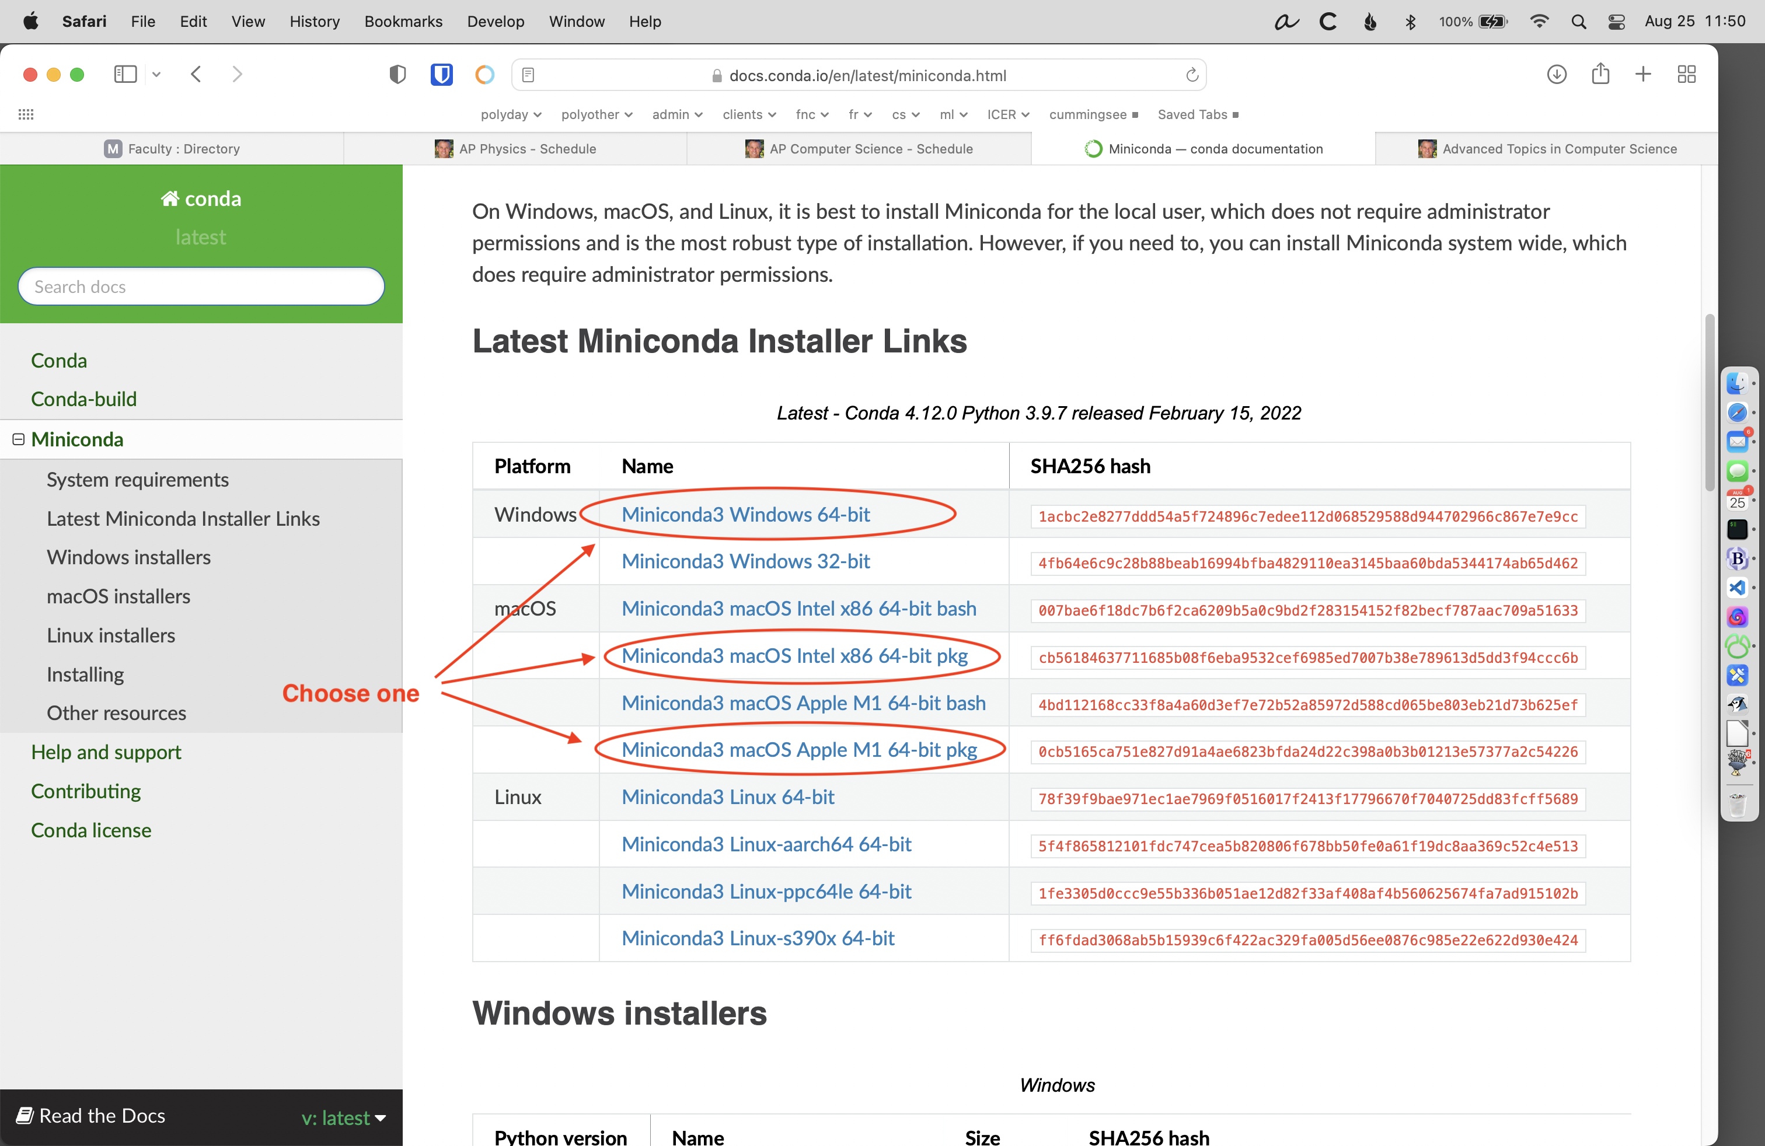Expand fnc bookmarks folder

(x=812, y=114)
